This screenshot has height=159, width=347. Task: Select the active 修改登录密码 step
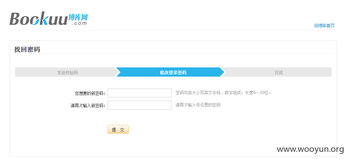pos(170,72)
